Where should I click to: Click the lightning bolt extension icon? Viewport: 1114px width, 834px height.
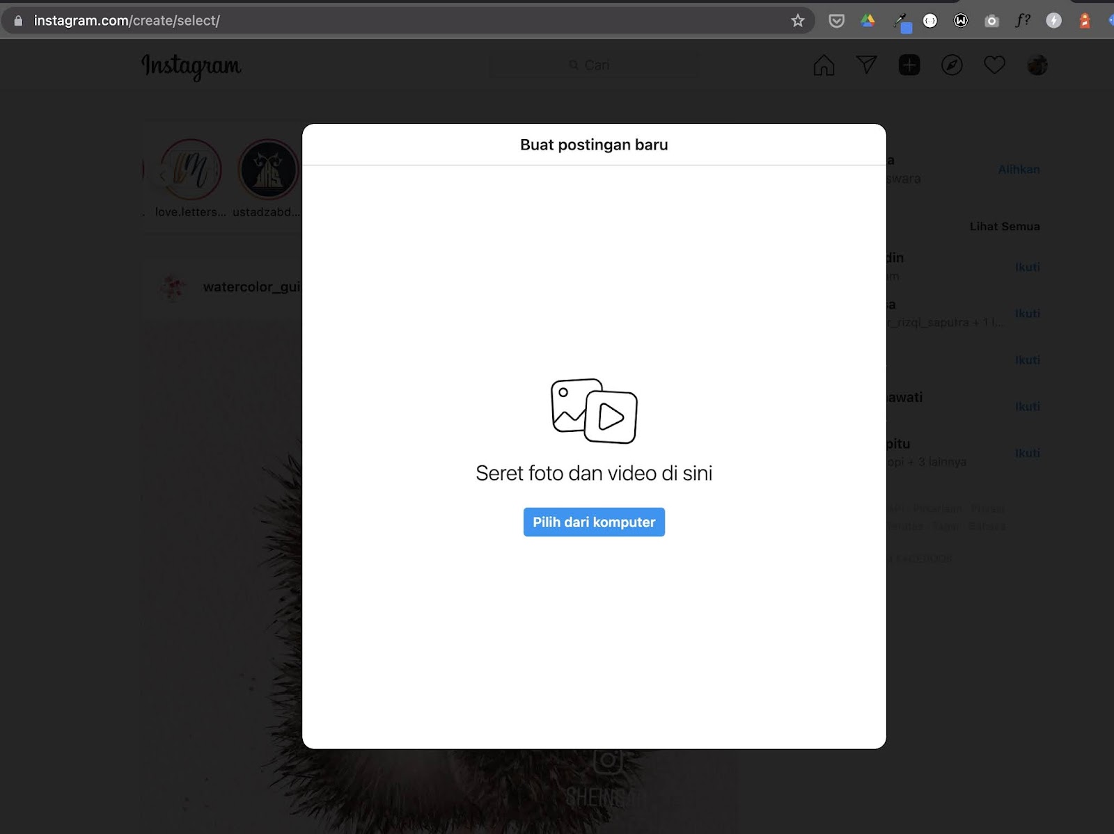tap(1054, 21)
